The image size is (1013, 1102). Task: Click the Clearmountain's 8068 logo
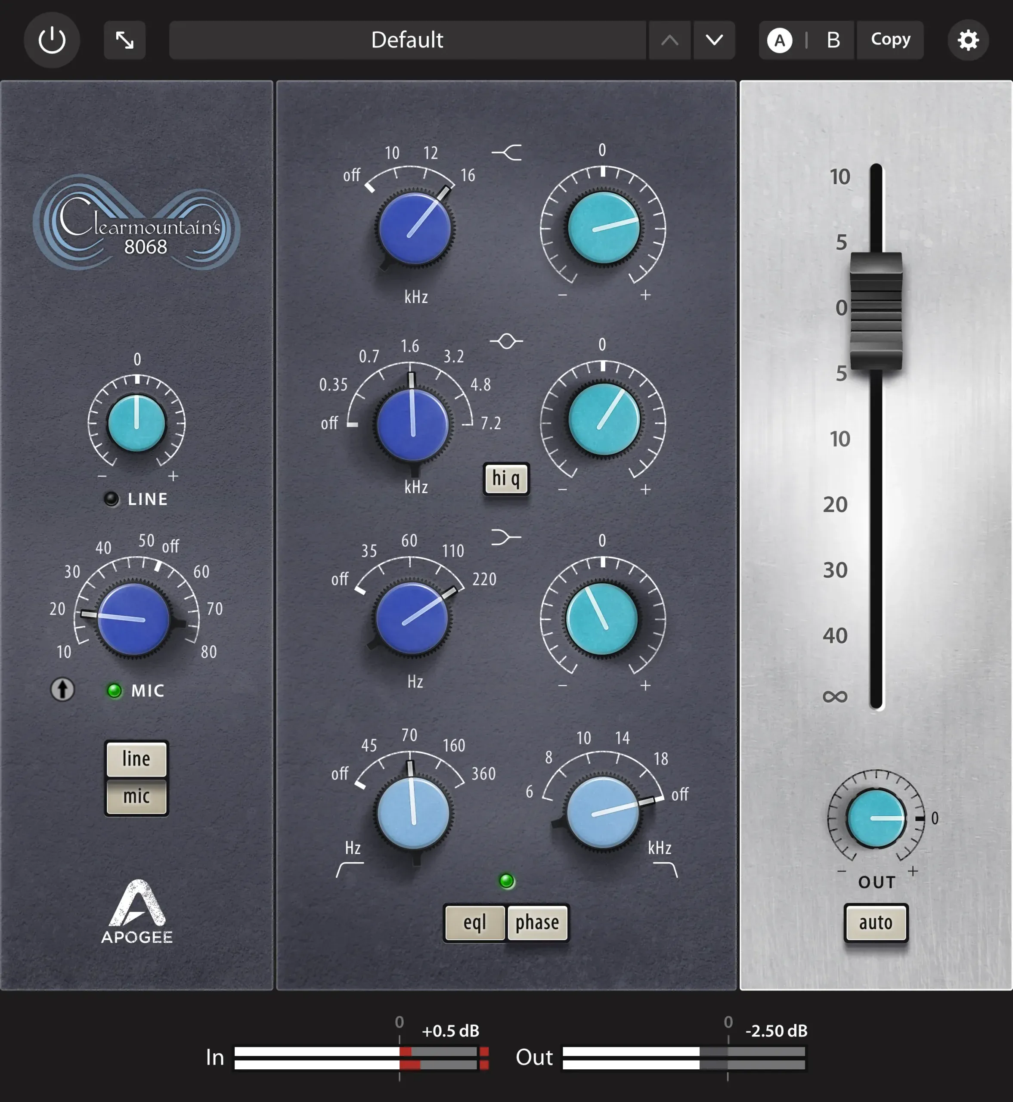click(137, 230)
